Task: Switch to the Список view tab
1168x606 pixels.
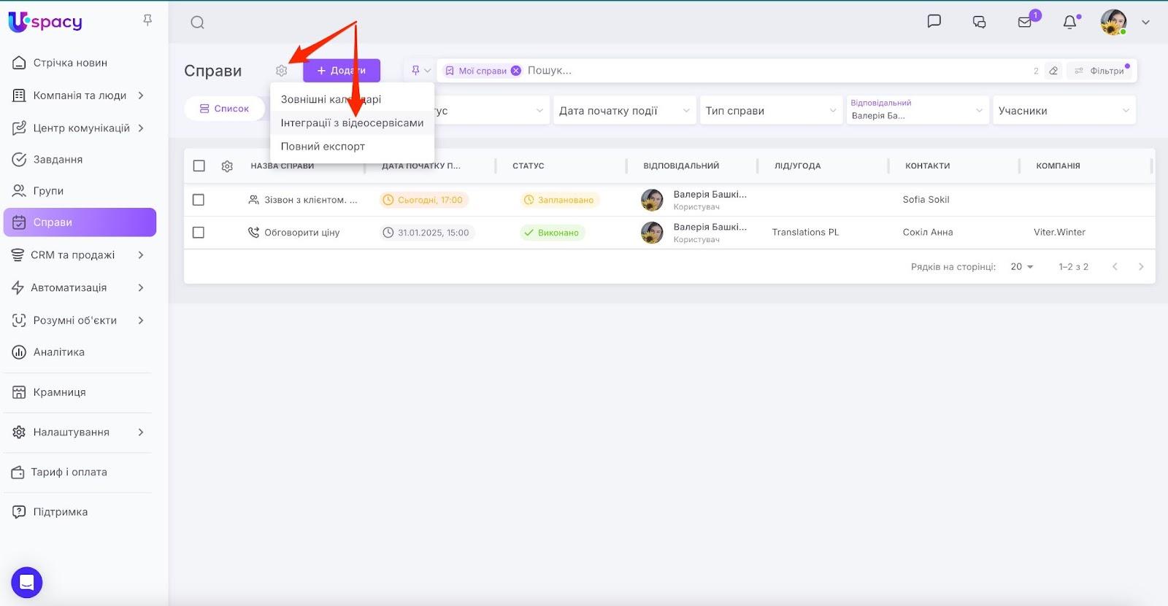Action: click(x=224, y=109)
